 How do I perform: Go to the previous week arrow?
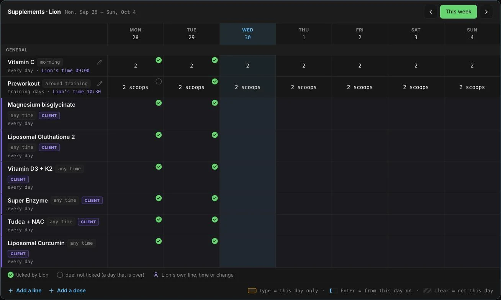click(x=431, y=12)
